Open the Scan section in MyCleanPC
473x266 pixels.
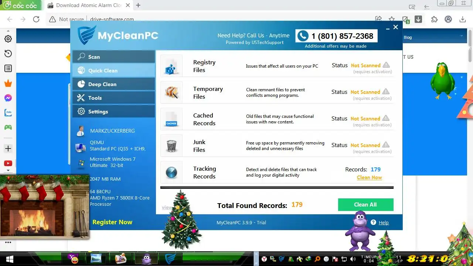pyautogui.click(x=113, y=57)
